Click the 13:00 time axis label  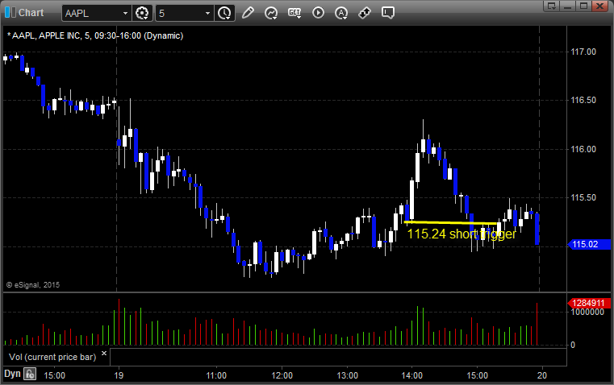(347, 375)
